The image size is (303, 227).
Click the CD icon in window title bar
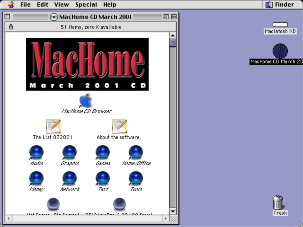[53, 17]
